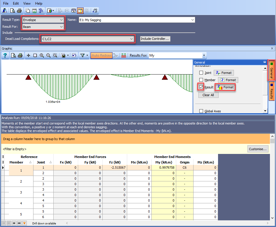This screenshot has height=227, width=276.
Task: Click table vertical scrollbar down arrow
Action: (272, 218)
